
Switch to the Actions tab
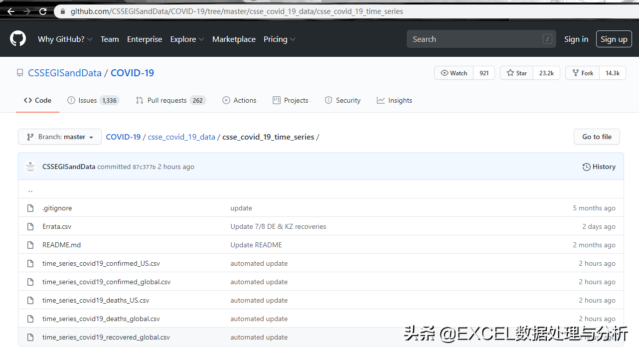point(239,100)
